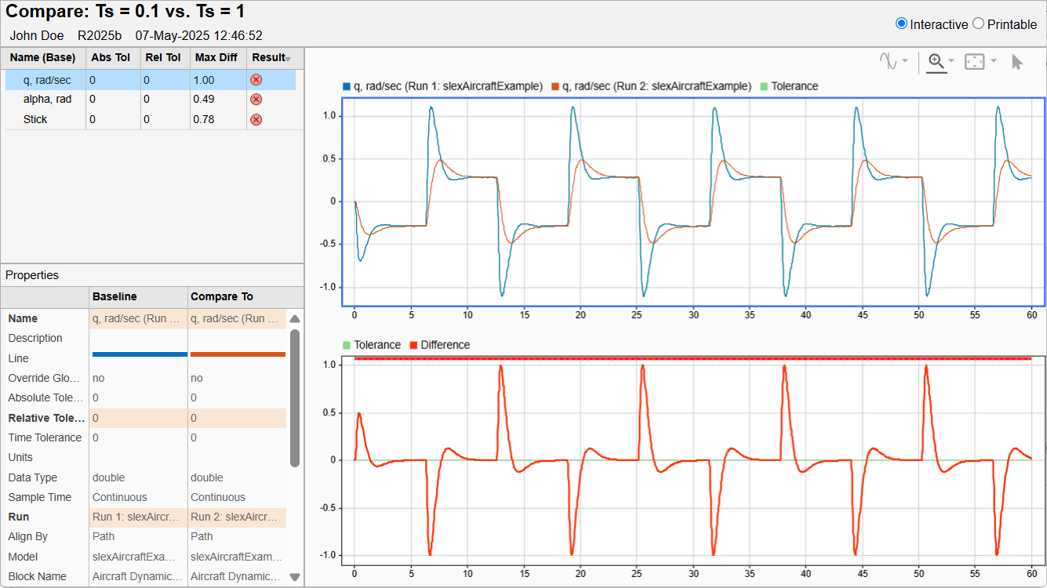Viewport: 1047px width, 588px height.
Task: Click green Tolerance marker in bottom plot legend
Action: click(x=346, y=345)
